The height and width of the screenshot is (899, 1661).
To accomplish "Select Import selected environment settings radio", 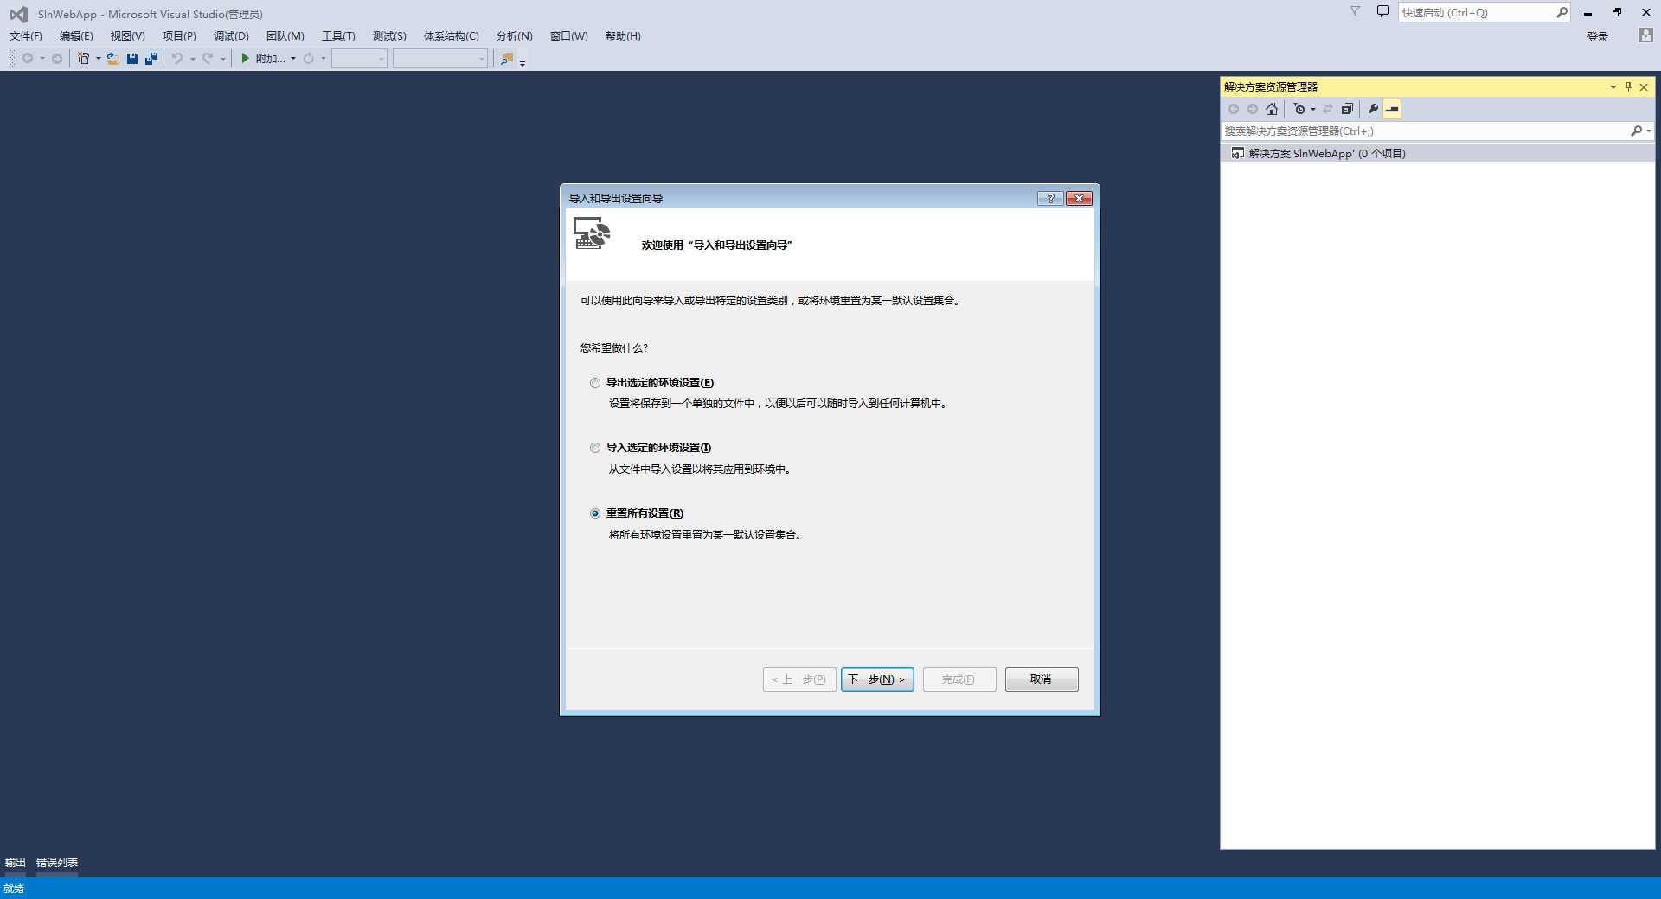I will click(x=595, y=448).
